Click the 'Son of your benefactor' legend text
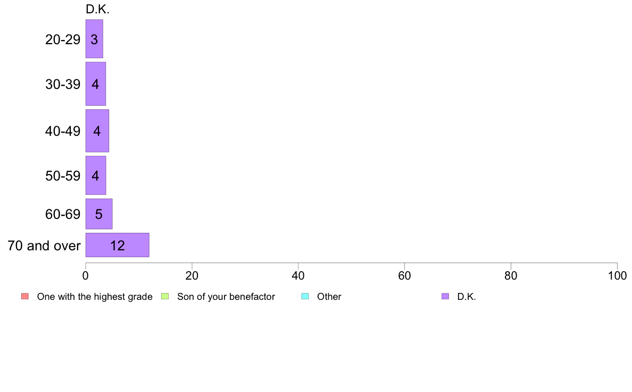The height and width of the screenshot is (392, 632). (x=226, y=297)
